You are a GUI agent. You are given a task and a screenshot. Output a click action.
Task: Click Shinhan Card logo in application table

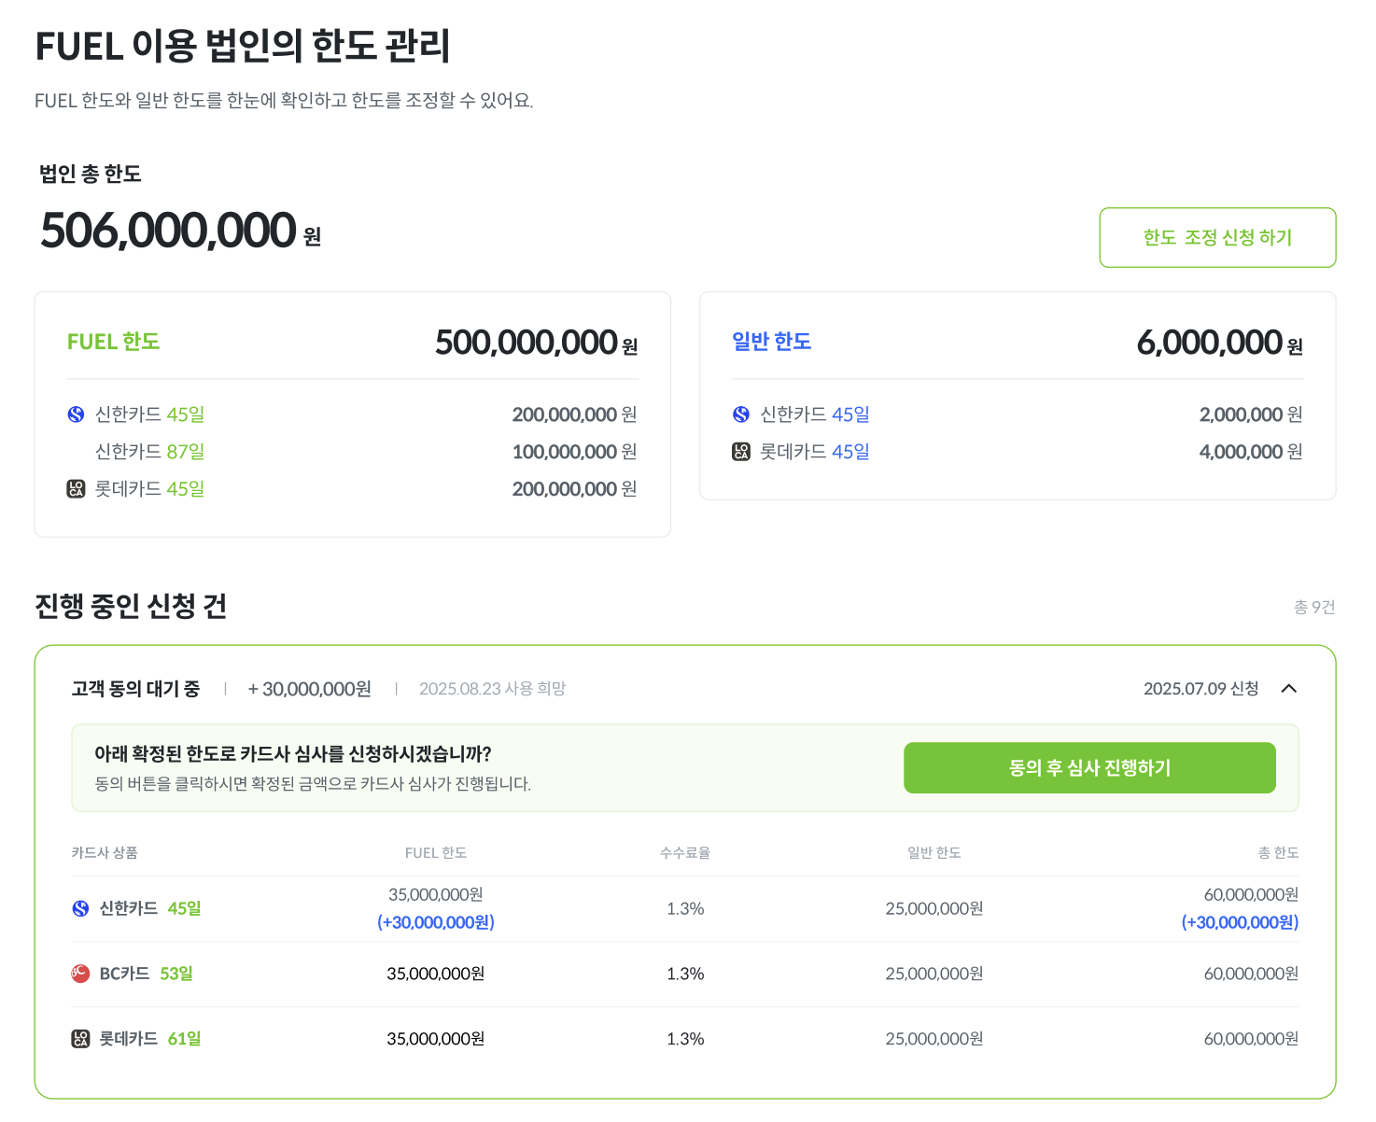(x=81, y=908)
